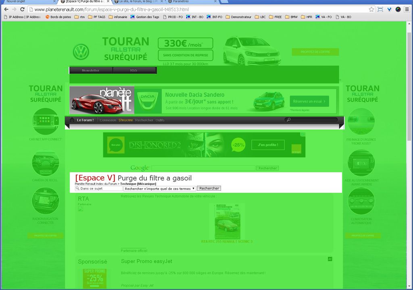Open the search-terms matching dropdown
Screen dimensions: 413x290
coord(160,189)
